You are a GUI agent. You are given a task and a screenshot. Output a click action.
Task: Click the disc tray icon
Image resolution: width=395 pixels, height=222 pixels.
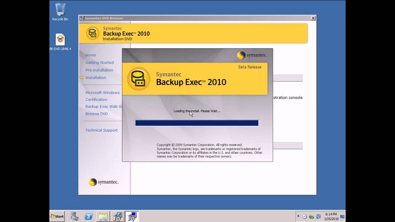point(305,216)
